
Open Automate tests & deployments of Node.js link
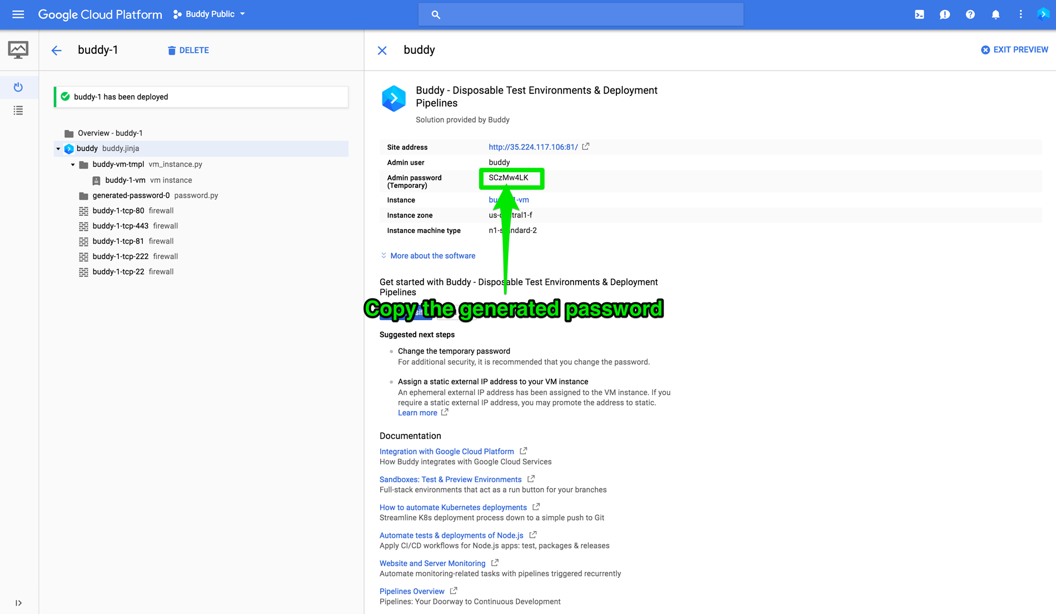(451, 536)
